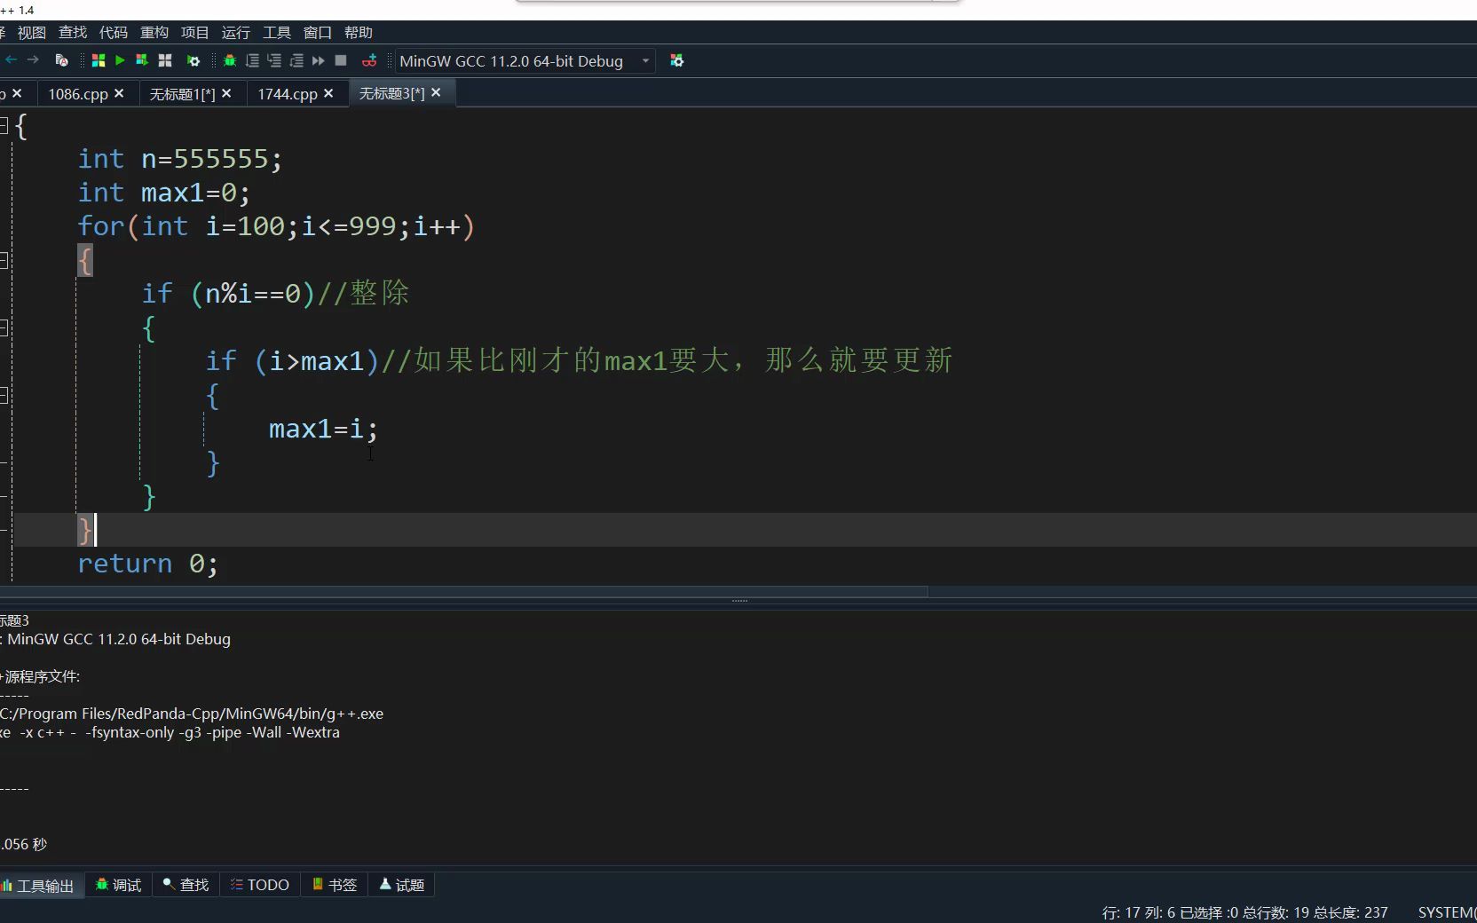Open the 重构 menu
The height and width of the screenshot is (923, 1477).
(154, 33)
